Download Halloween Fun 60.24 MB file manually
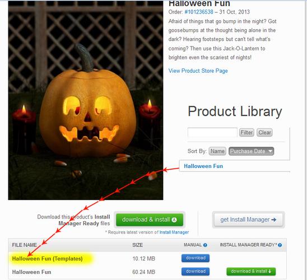This screenshot has width=307, height=280. coord(196,272)
